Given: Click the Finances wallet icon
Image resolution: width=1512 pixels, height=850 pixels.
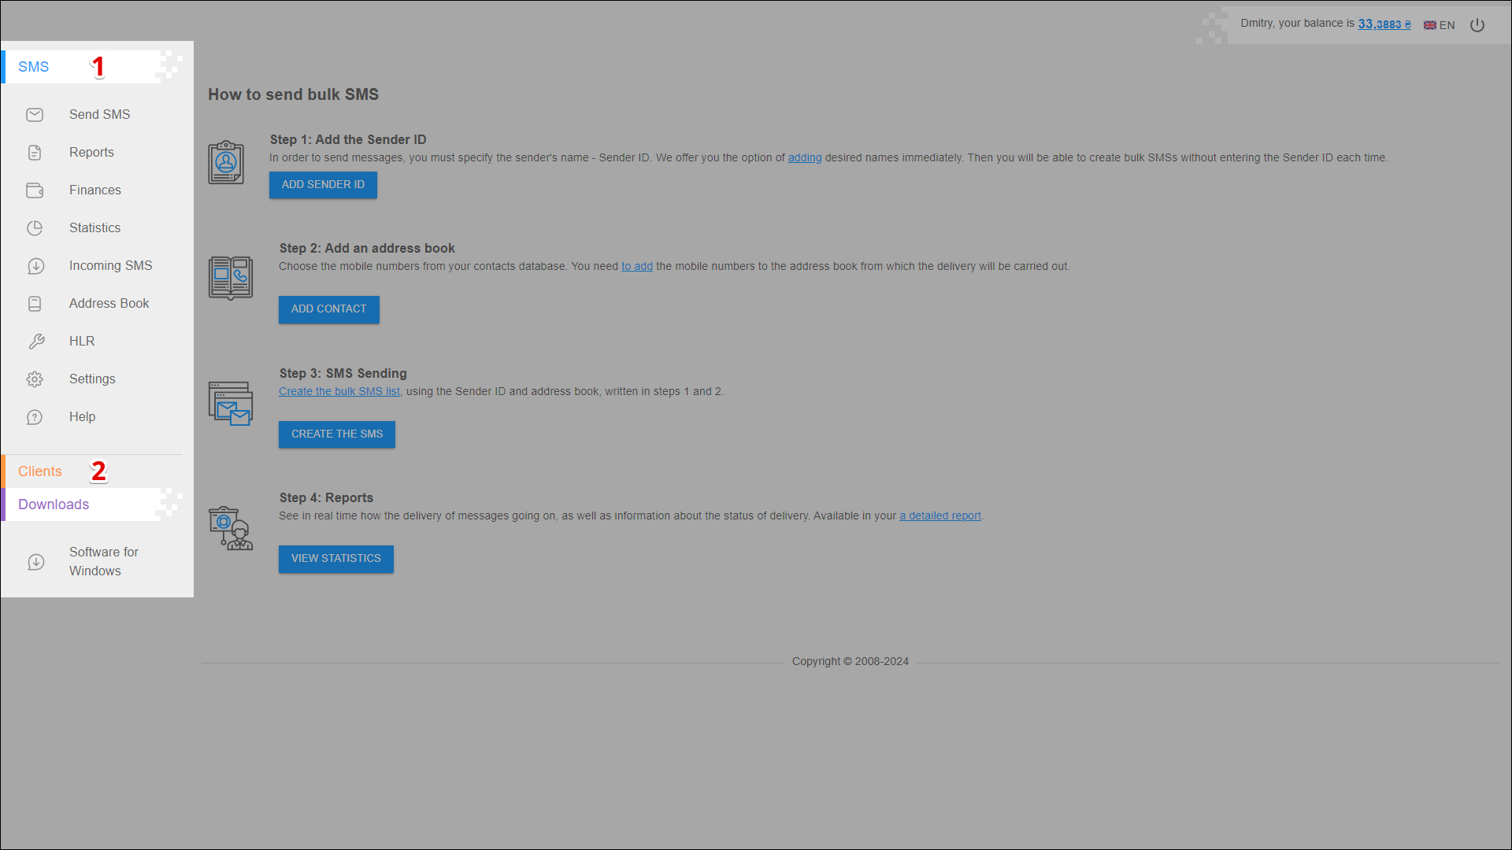Looking at the screenshot, I should pyautogui.click(x=35, y=190).
